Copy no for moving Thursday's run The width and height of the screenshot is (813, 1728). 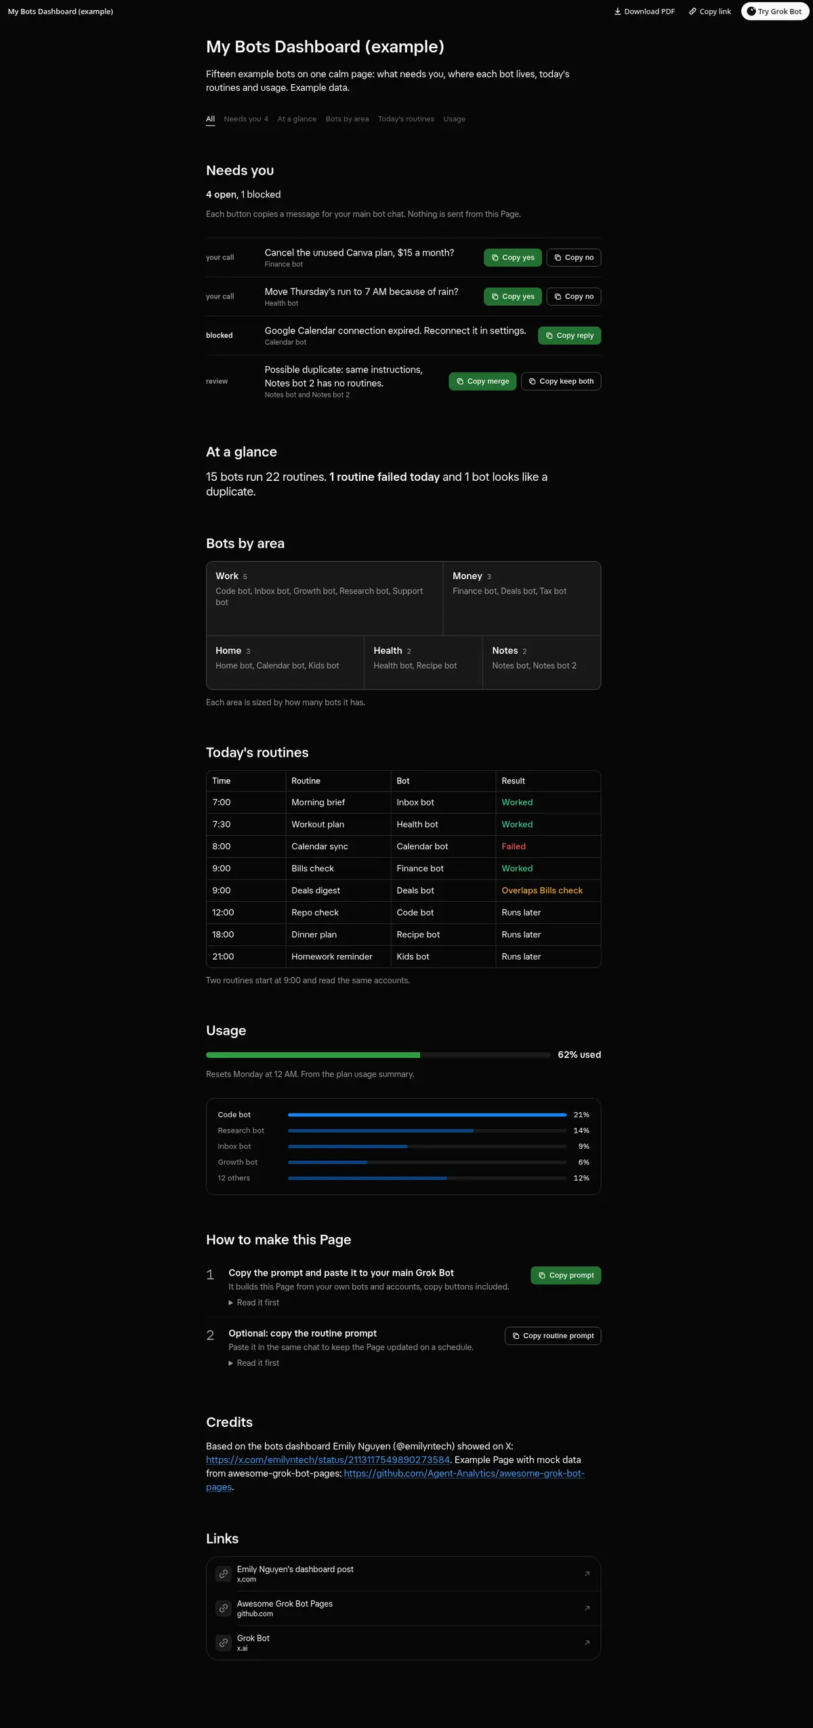[574, 296]
